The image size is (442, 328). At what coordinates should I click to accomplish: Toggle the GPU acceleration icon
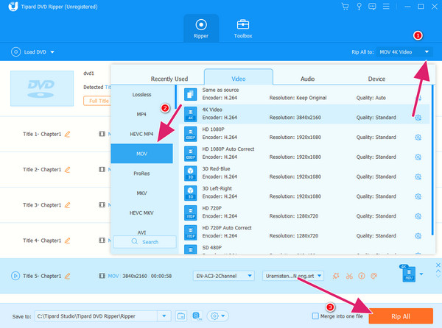197,316
